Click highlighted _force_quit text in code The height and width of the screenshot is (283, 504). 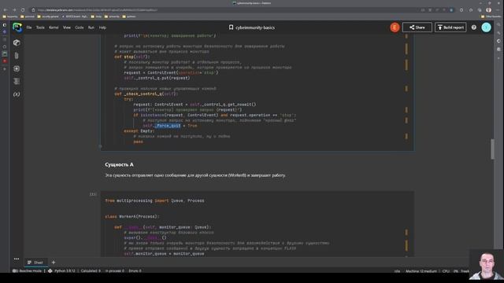(x=168, y=126)
